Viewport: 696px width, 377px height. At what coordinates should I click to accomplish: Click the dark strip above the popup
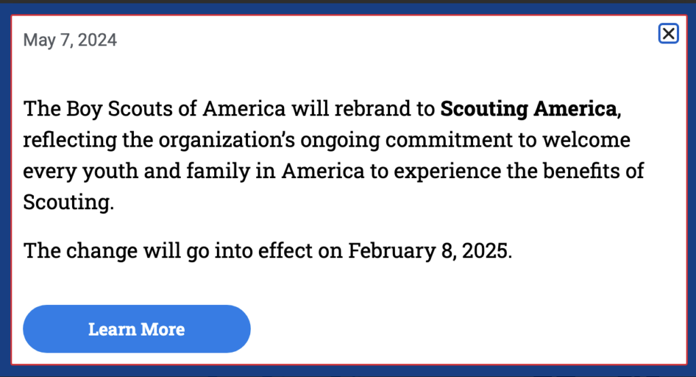pos(348,2)
